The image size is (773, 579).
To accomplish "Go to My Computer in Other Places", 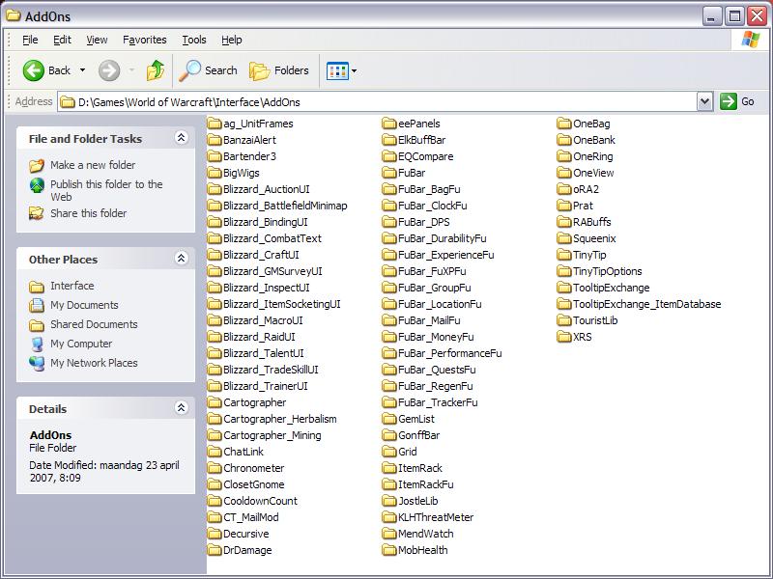I will 81,344.
